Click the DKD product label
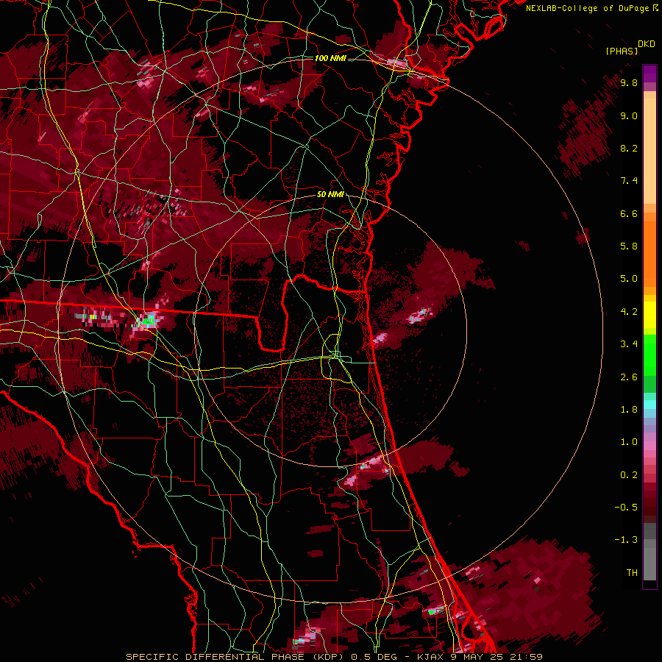 tap(647, 44)
